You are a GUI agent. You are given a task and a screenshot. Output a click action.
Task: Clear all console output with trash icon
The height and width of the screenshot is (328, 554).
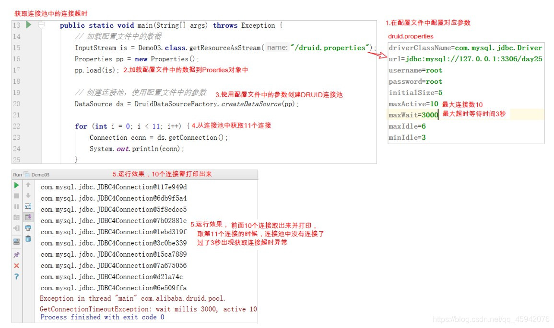tap(28, 239)
